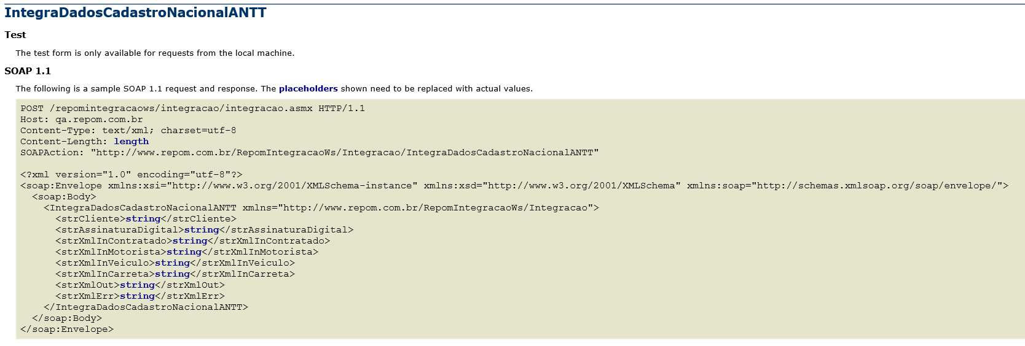
Task: Click the bold 'placeholders' word
Action: (308, 88)
